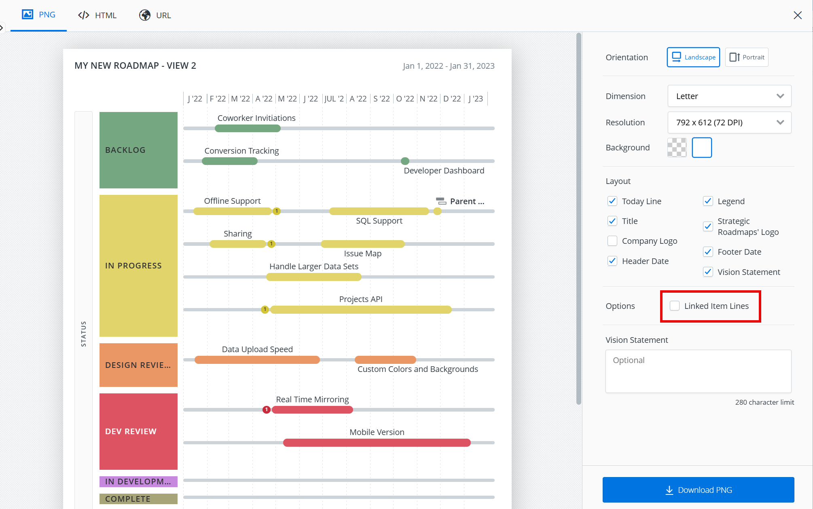Click the Download PNG button
The image size is (813, 509).
point(698,490)
